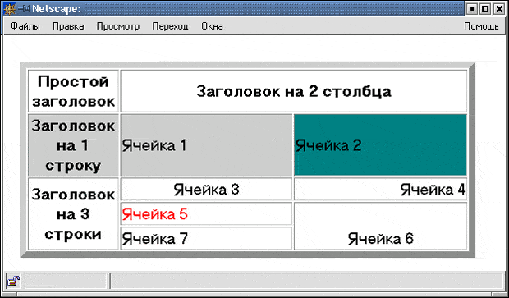Click the pin icon in title bar

pos(24,8)
